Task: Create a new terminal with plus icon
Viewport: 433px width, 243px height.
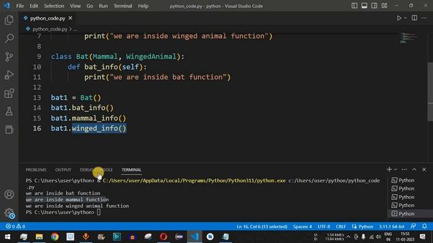Action: point(390,169)
